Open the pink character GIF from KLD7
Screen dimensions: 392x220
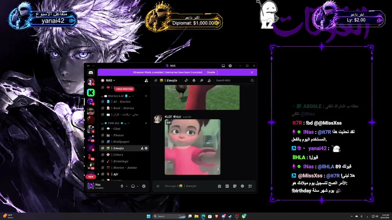click(193, 147)
